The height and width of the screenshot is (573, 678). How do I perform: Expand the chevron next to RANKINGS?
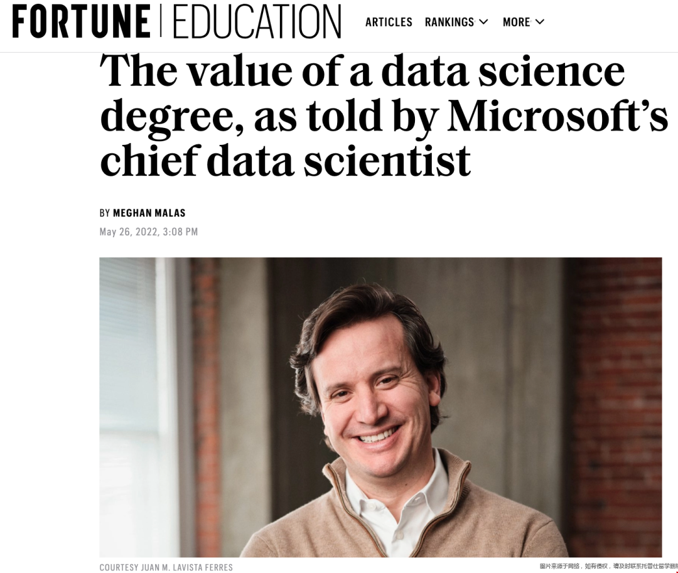point(483,22)
